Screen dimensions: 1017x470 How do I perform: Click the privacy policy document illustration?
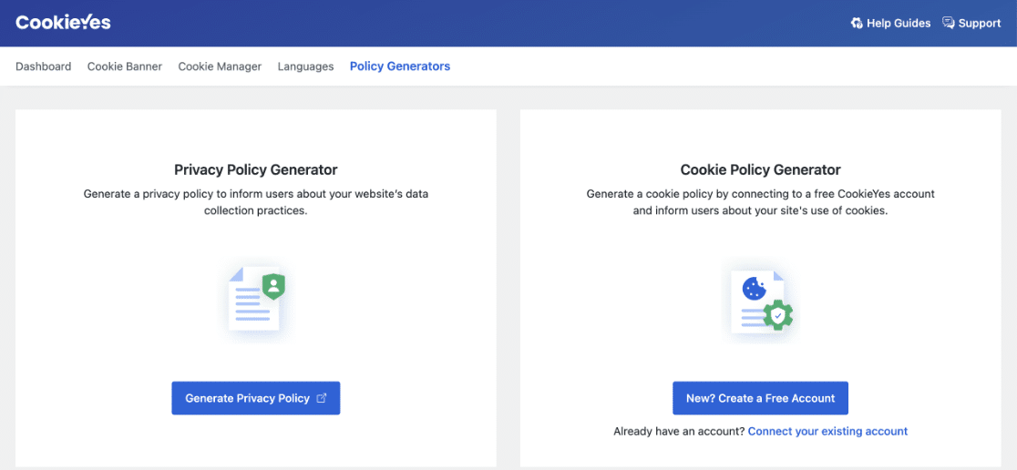[256, 298]
